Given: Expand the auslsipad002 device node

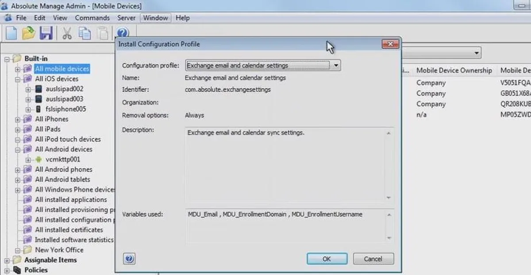Looking at the screenshot, I should tap(29, 89).
